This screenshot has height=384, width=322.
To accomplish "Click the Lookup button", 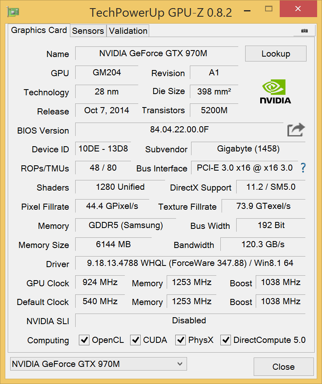I will coord(276,54).
